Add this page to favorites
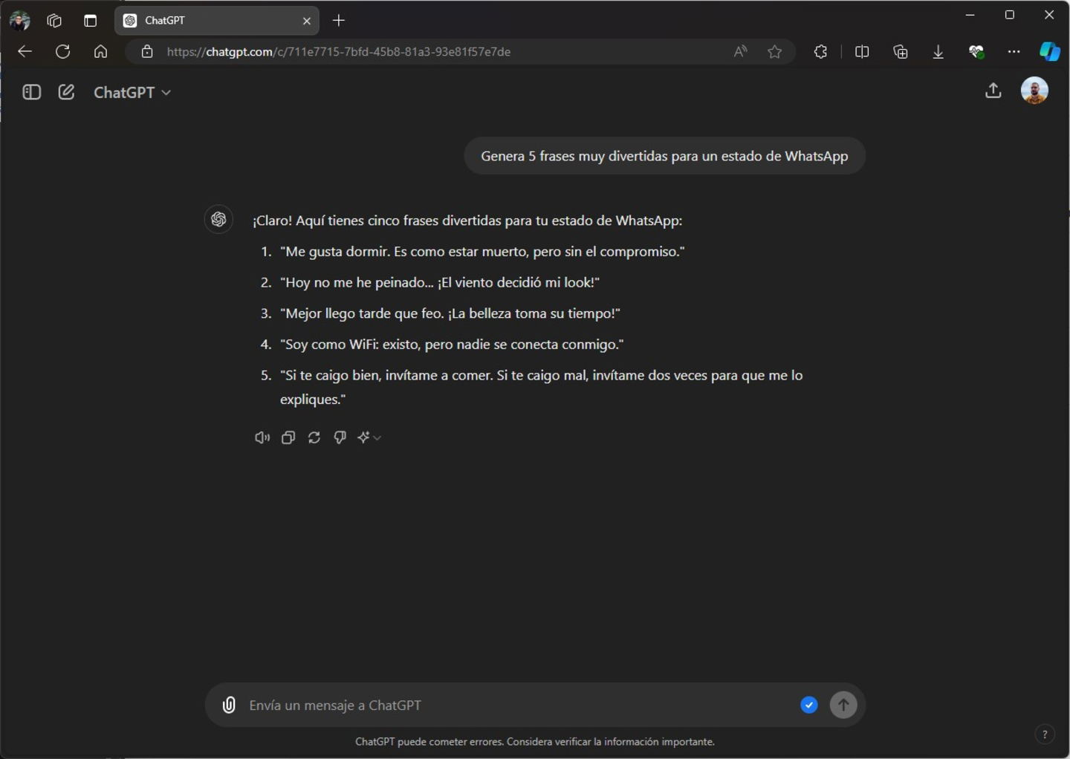The height and width of the screenshot is (759, 1070). pyautogui.click(x=775, y=51)
